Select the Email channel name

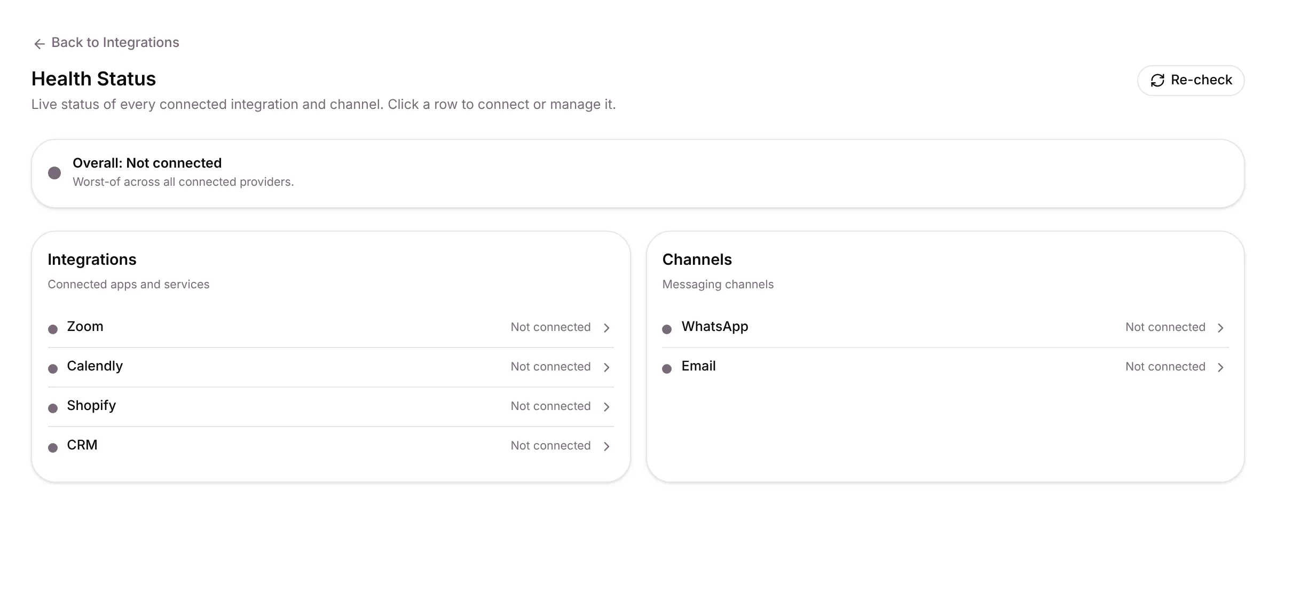point(698,366)
